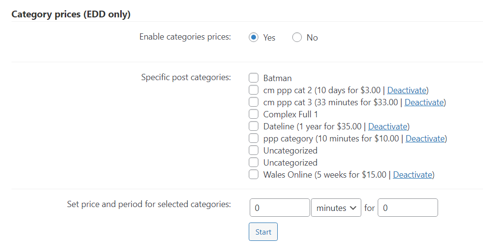The image size is (483, 251).
Task: Deactivate the Wales Online price
Action: tap(412, 175)
